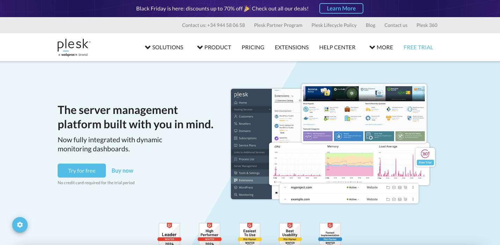Click the G2 Fastest Implementation badge
This screenshot has width=500, height=245.
click(330, 234)
